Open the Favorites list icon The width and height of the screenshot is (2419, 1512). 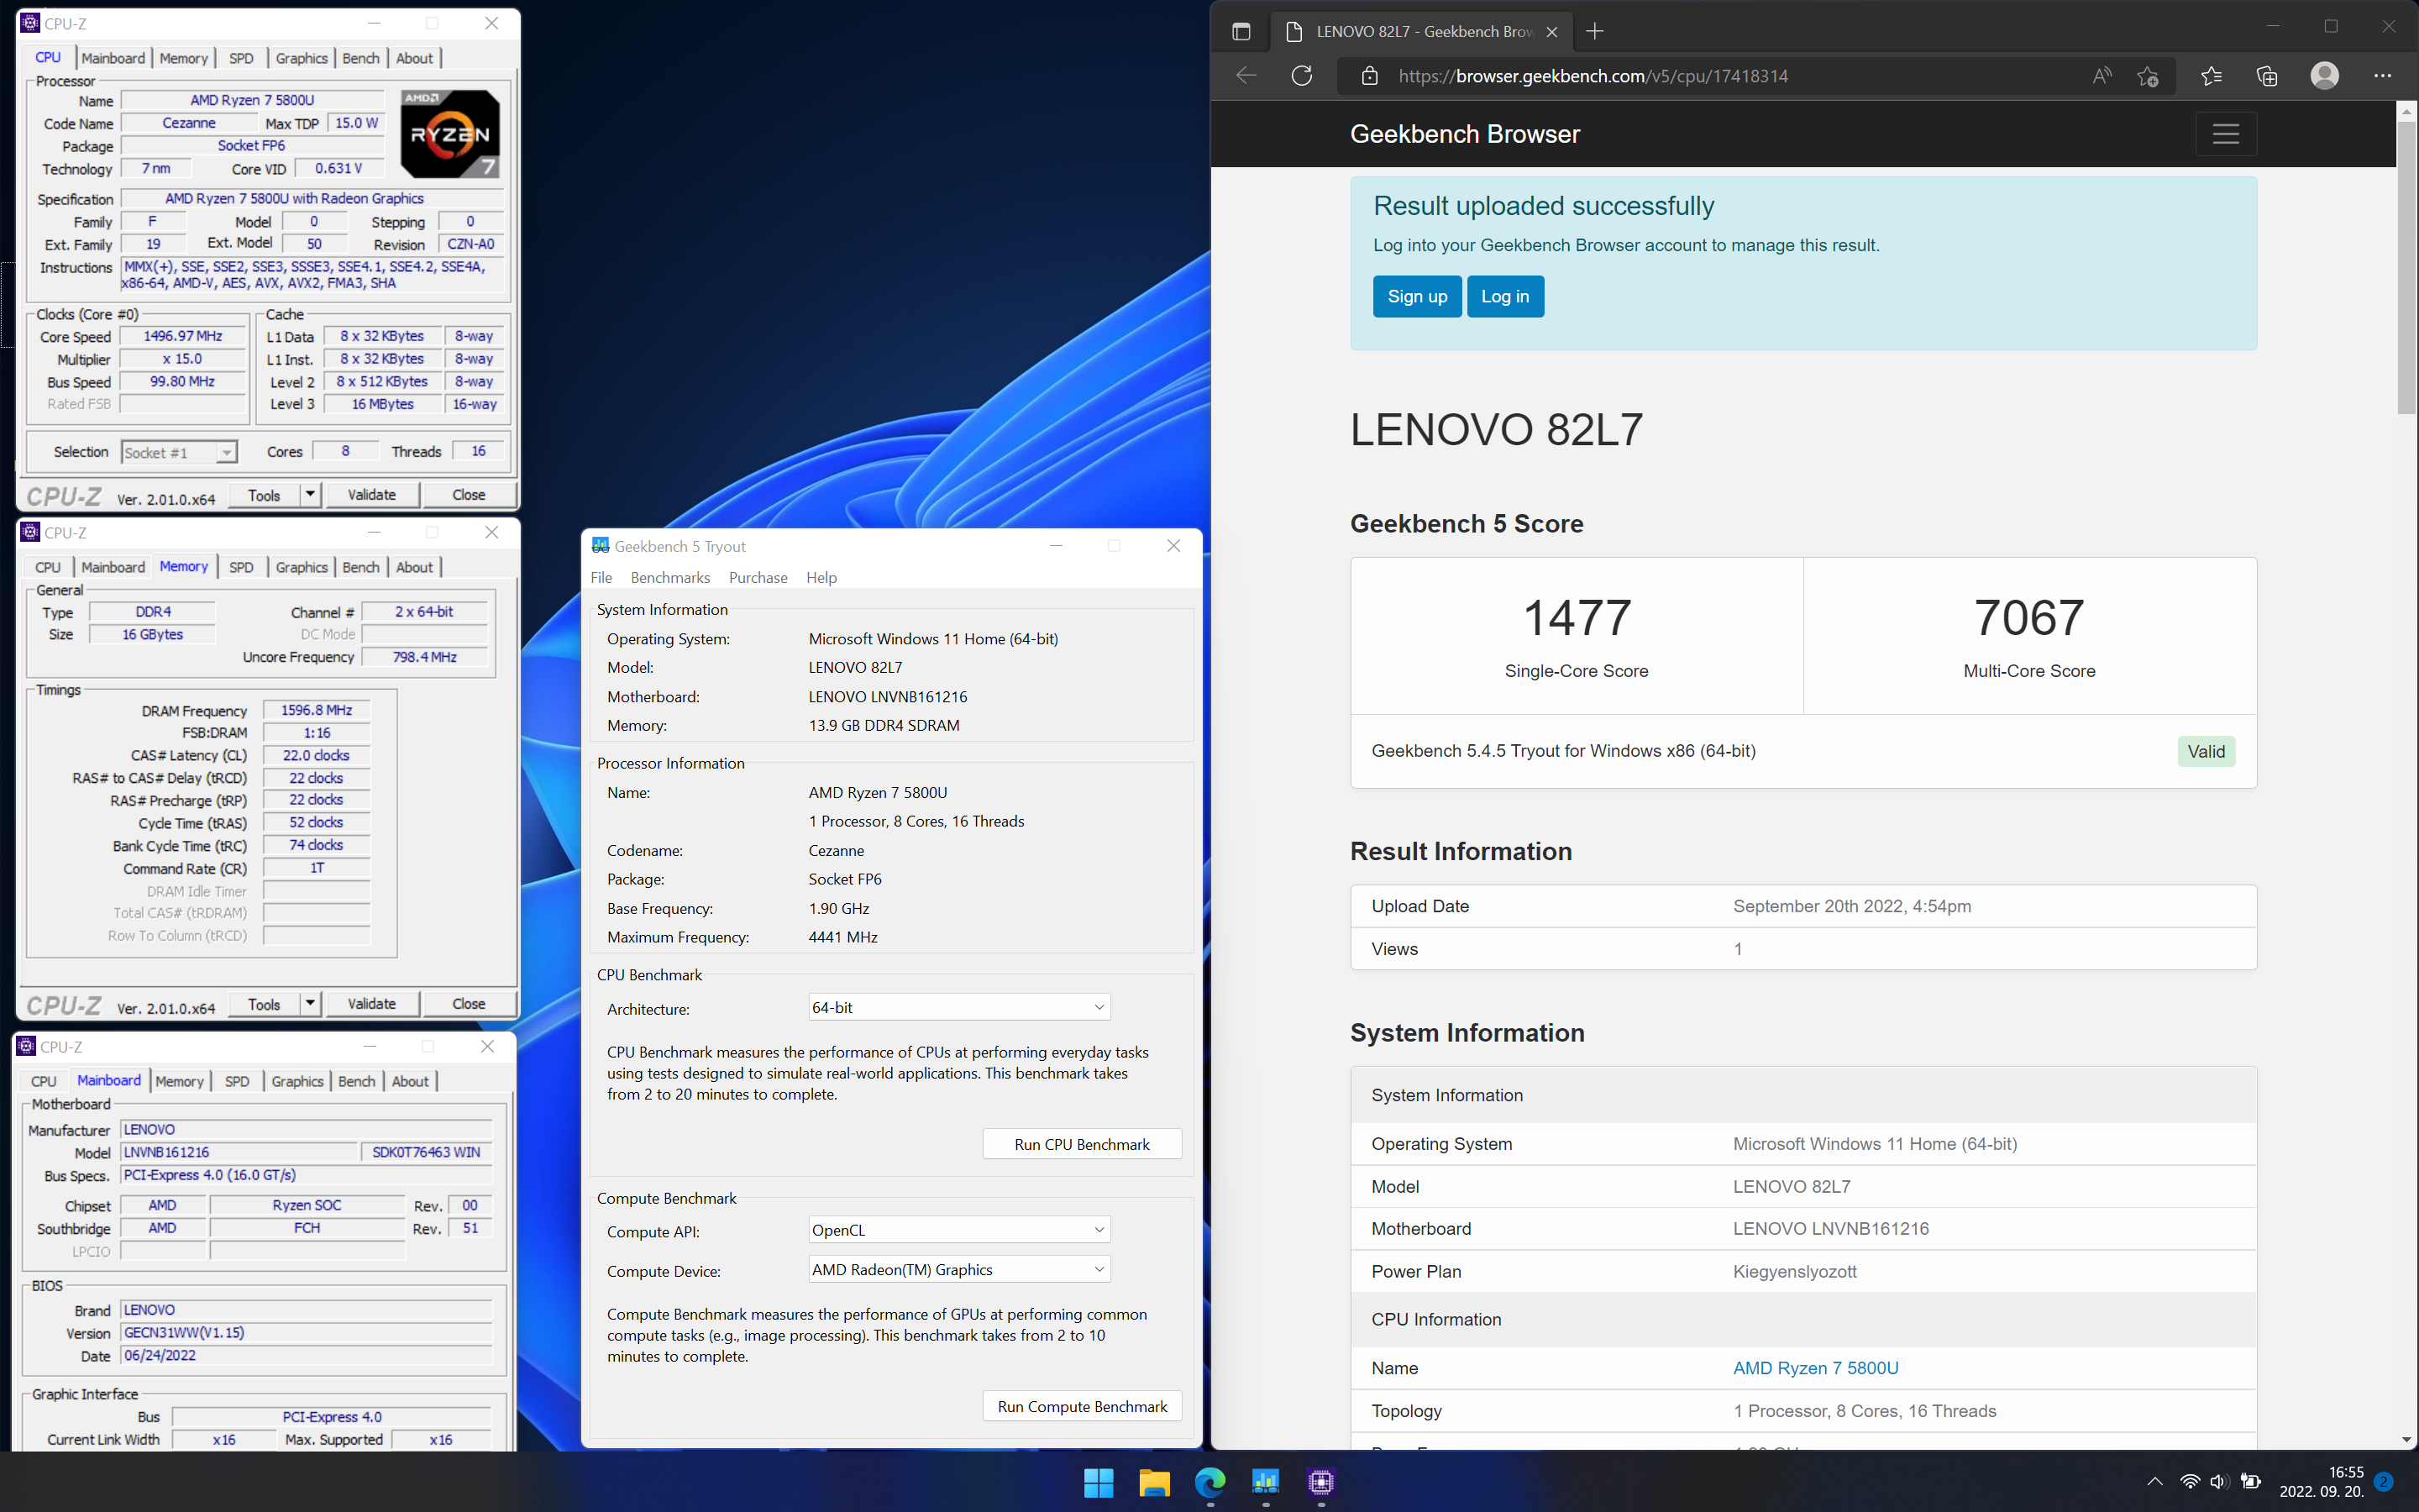(x=2211, y=76)
